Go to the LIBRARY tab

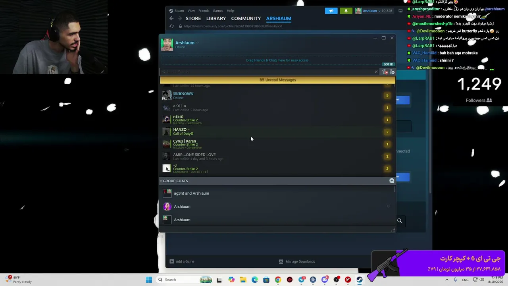(216, 18)
